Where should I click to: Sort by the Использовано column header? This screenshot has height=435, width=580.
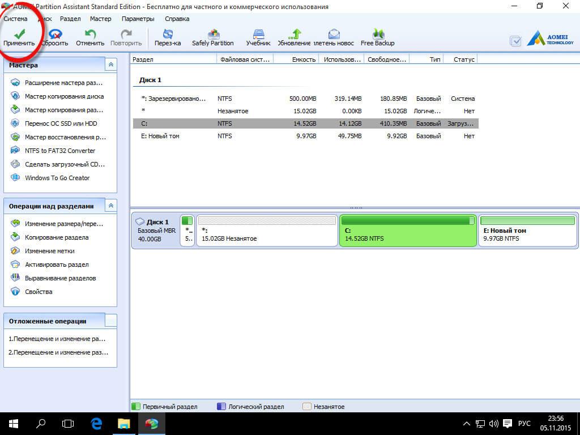(342, 59)
